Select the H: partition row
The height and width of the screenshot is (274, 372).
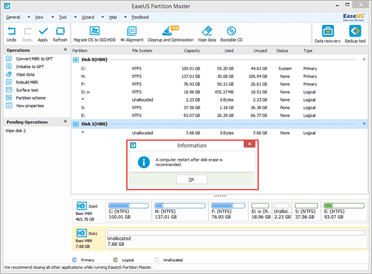pos(219,76)
